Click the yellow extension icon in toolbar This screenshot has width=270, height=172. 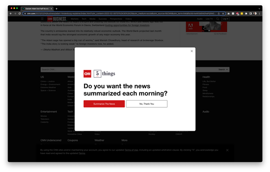point(242,13)
